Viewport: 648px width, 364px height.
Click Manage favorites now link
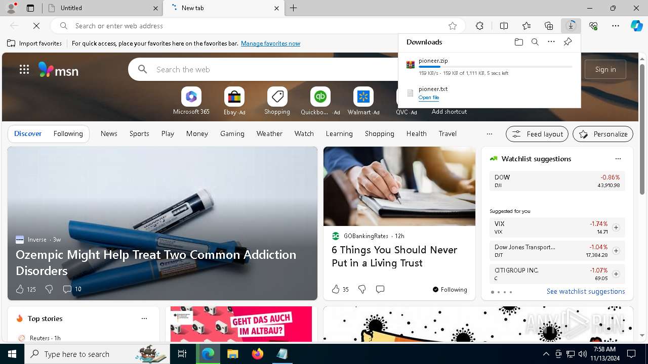click(270, 43)
